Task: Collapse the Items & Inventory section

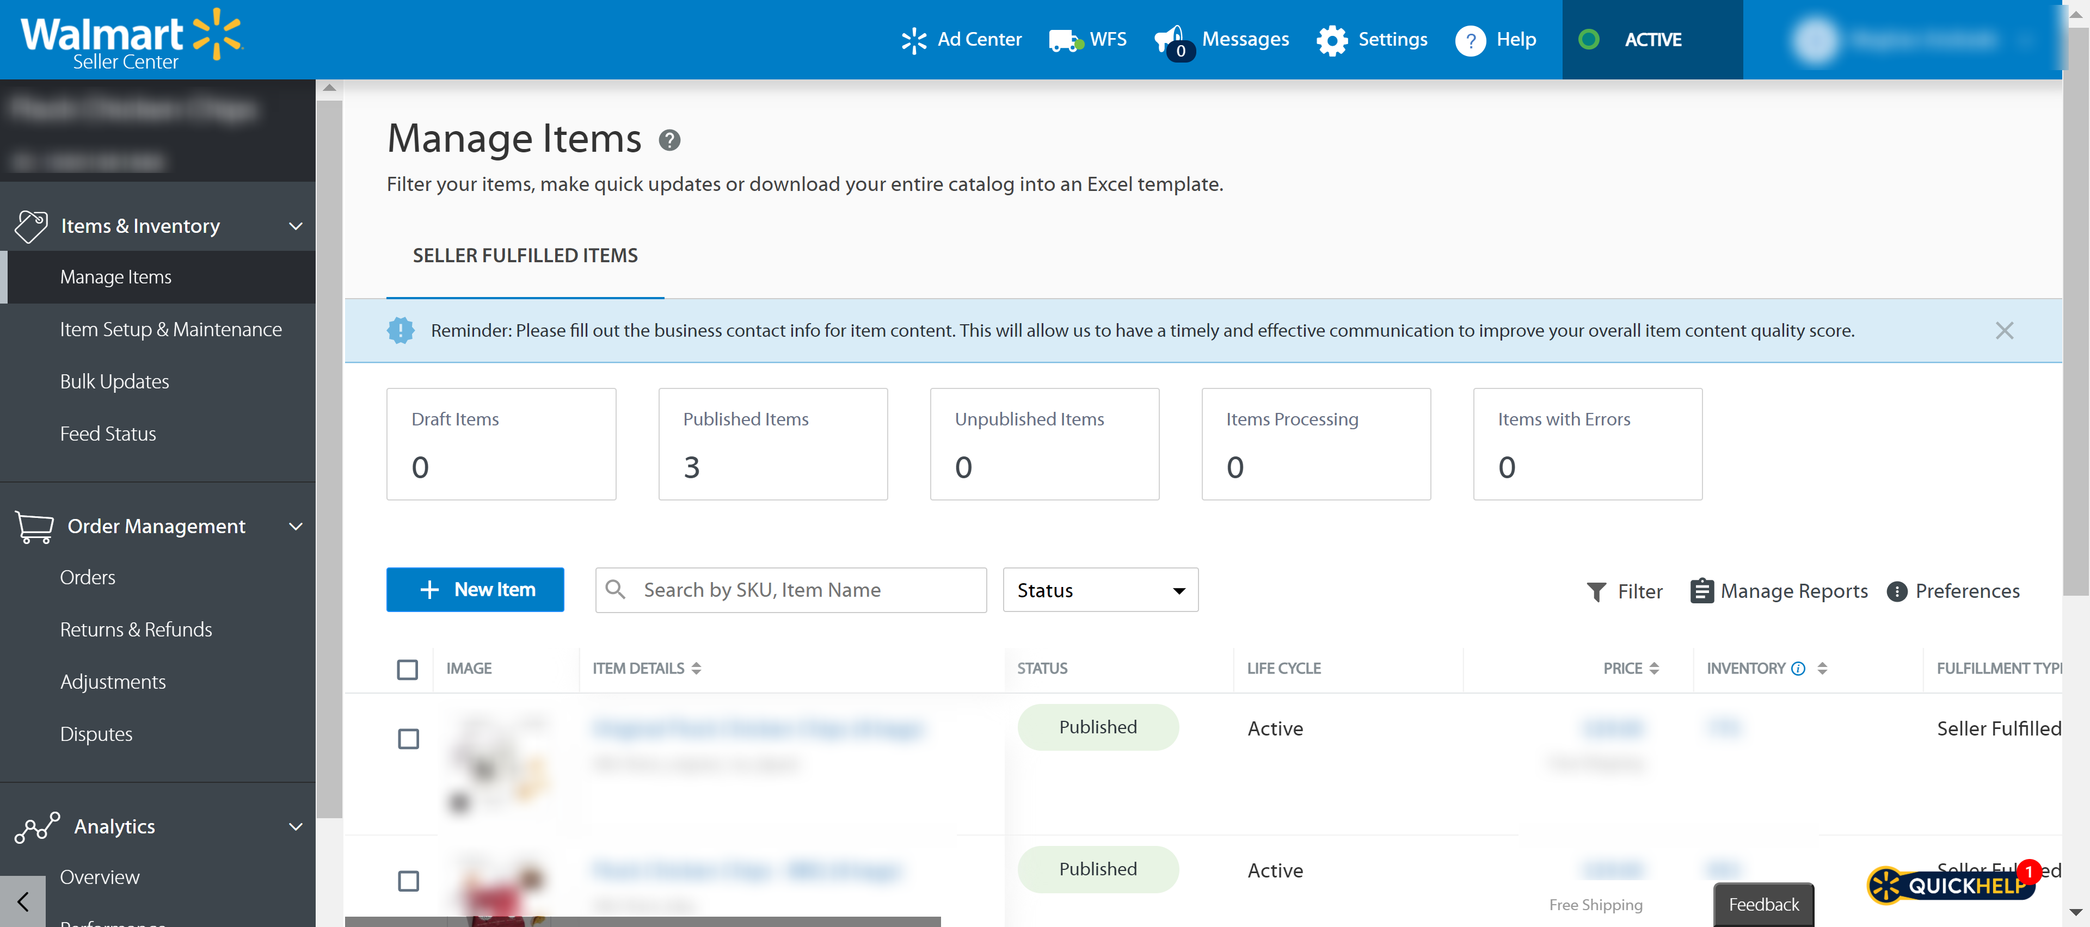Action: 296,225
